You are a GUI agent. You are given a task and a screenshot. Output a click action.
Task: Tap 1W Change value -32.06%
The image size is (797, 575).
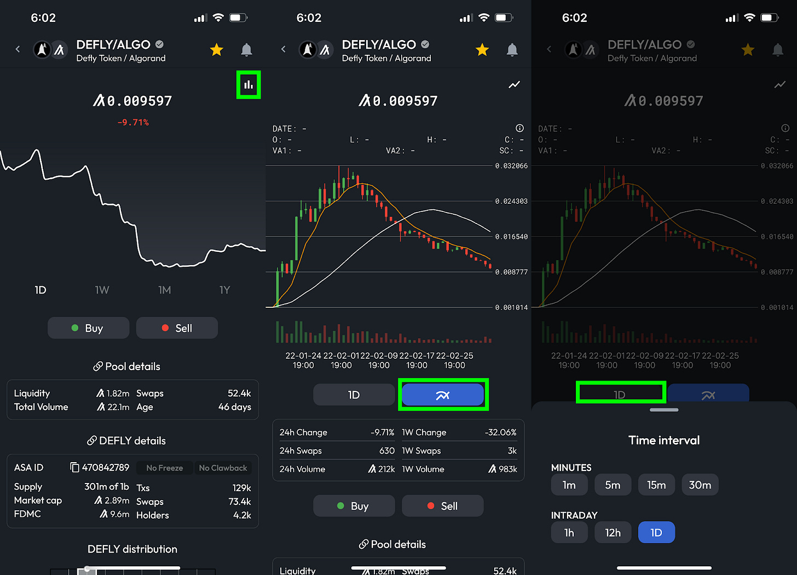pyautogui.click(x=500, y=432)
